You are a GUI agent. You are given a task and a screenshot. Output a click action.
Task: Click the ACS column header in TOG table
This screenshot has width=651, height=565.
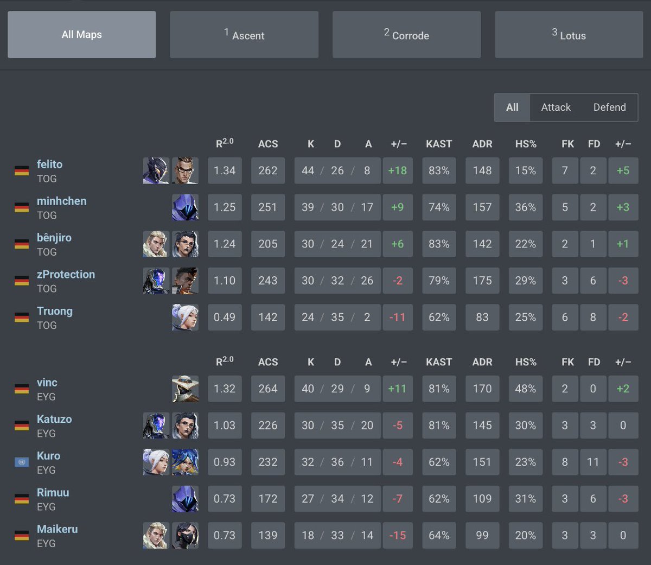(x=268, y=144)
